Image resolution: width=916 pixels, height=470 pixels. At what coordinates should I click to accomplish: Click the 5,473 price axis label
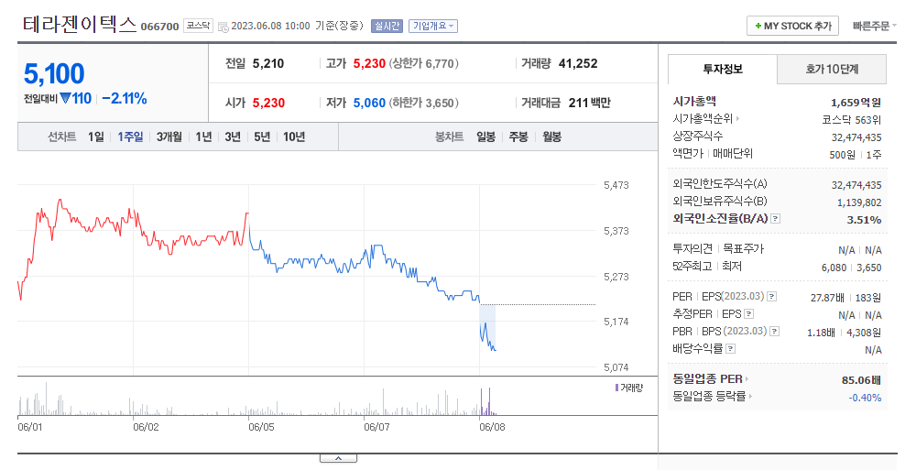(x=616, y=185)
